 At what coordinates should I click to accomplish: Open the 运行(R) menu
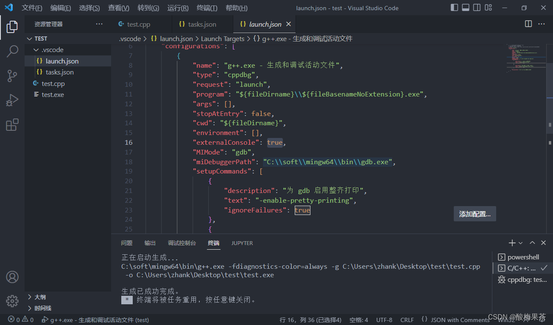[x=178, y=8]
